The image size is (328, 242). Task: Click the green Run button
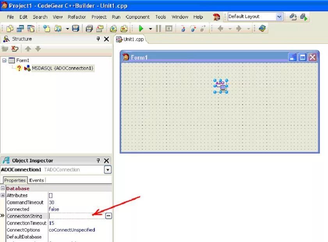pos(141,28)
